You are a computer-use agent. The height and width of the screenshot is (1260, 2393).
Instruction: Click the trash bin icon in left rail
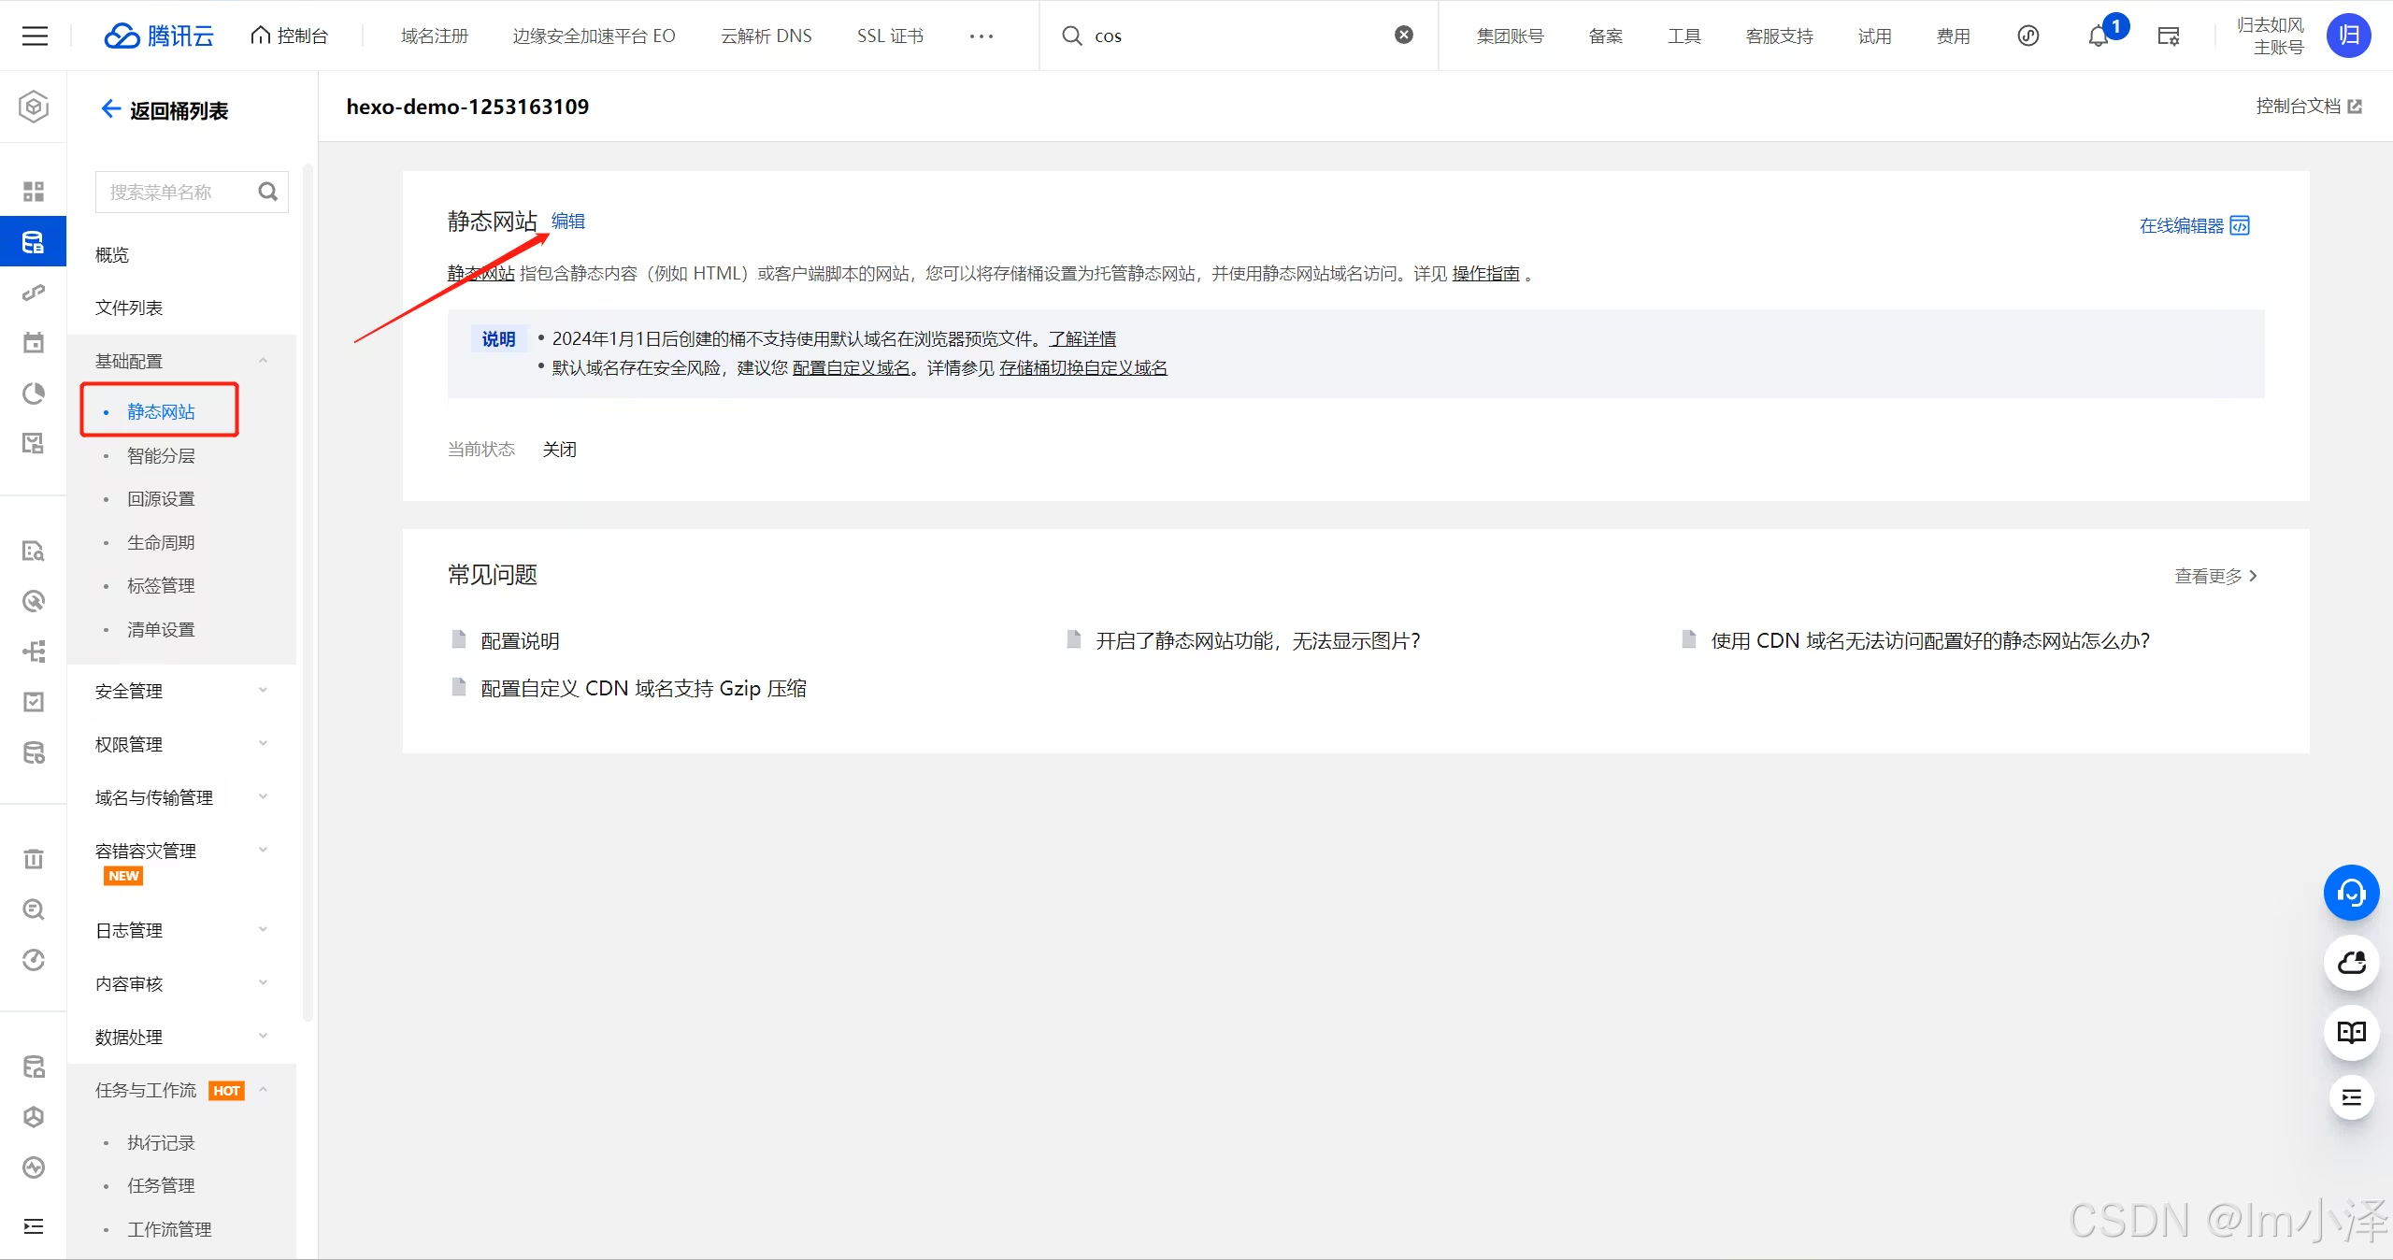point(34,858)
